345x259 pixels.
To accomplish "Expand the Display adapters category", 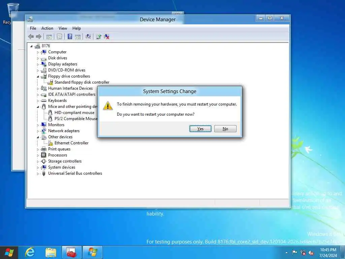I will (x=38, y=64).
